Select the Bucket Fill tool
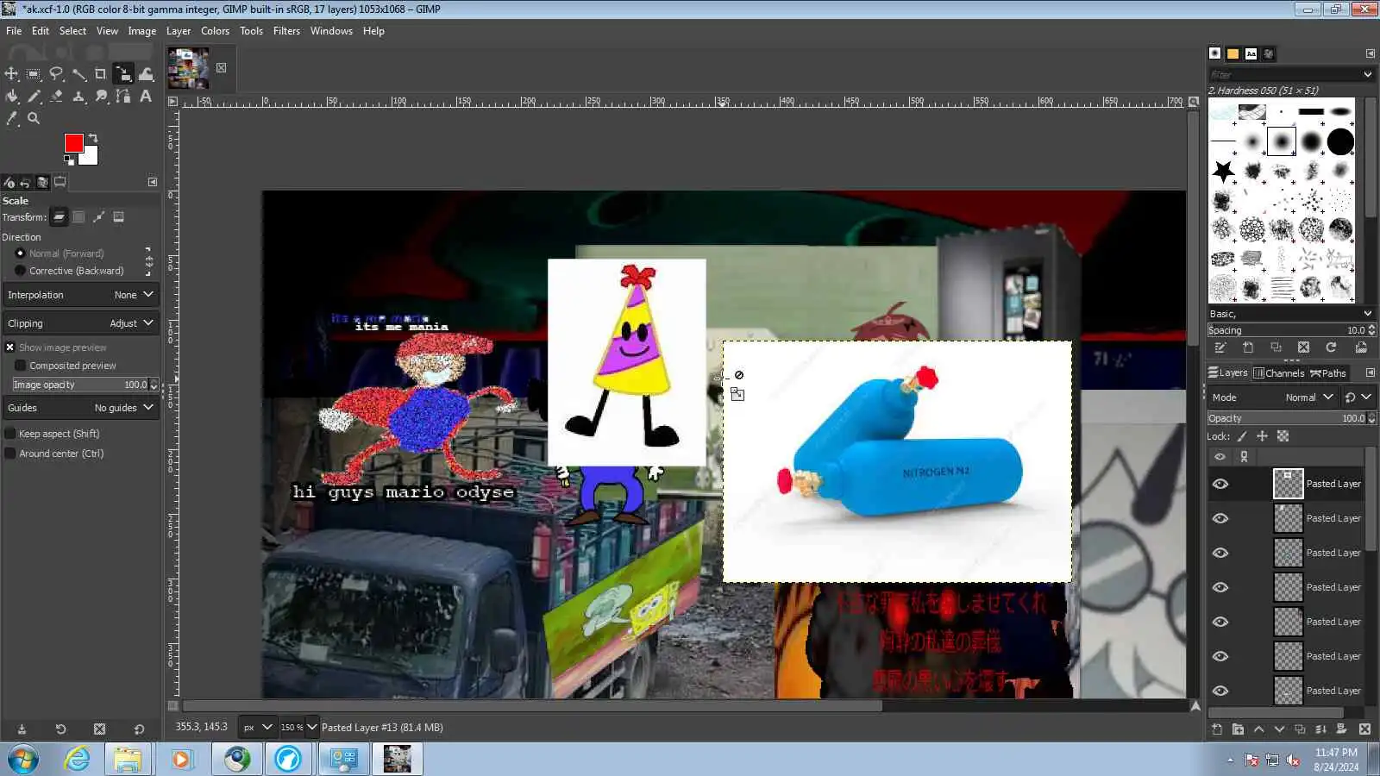 pyautogui.click(x=11, y=97)
